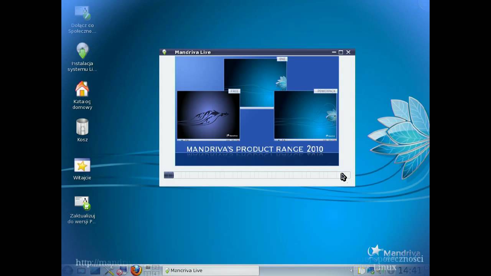491x276 pixels.
Task: Click the Mandriva Live progress bar
Action: point(257,175)
